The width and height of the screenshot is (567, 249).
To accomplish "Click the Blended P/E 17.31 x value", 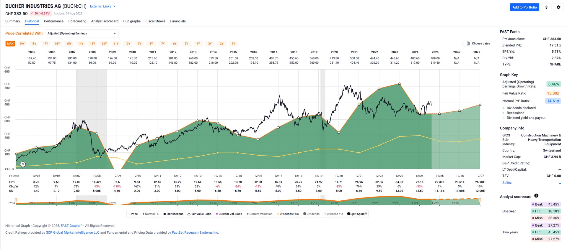I will (555, 45).
